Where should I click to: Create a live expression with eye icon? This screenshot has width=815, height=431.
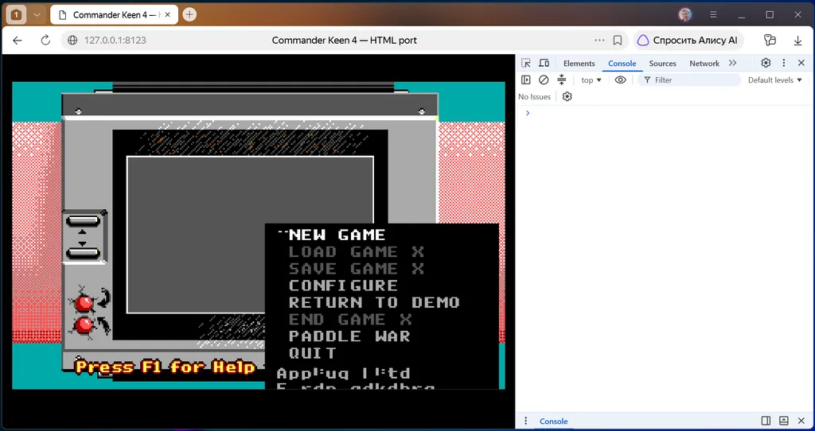(620, 80)
